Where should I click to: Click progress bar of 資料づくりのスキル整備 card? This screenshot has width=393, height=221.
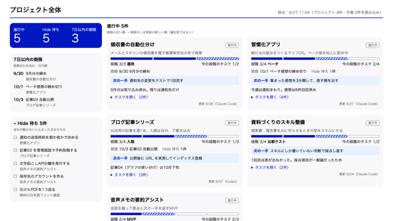315,136
